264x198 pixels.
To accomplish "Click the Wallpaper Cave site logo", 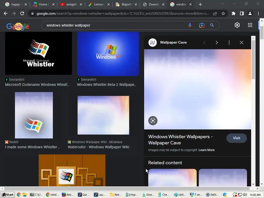I will click(153, 43).
